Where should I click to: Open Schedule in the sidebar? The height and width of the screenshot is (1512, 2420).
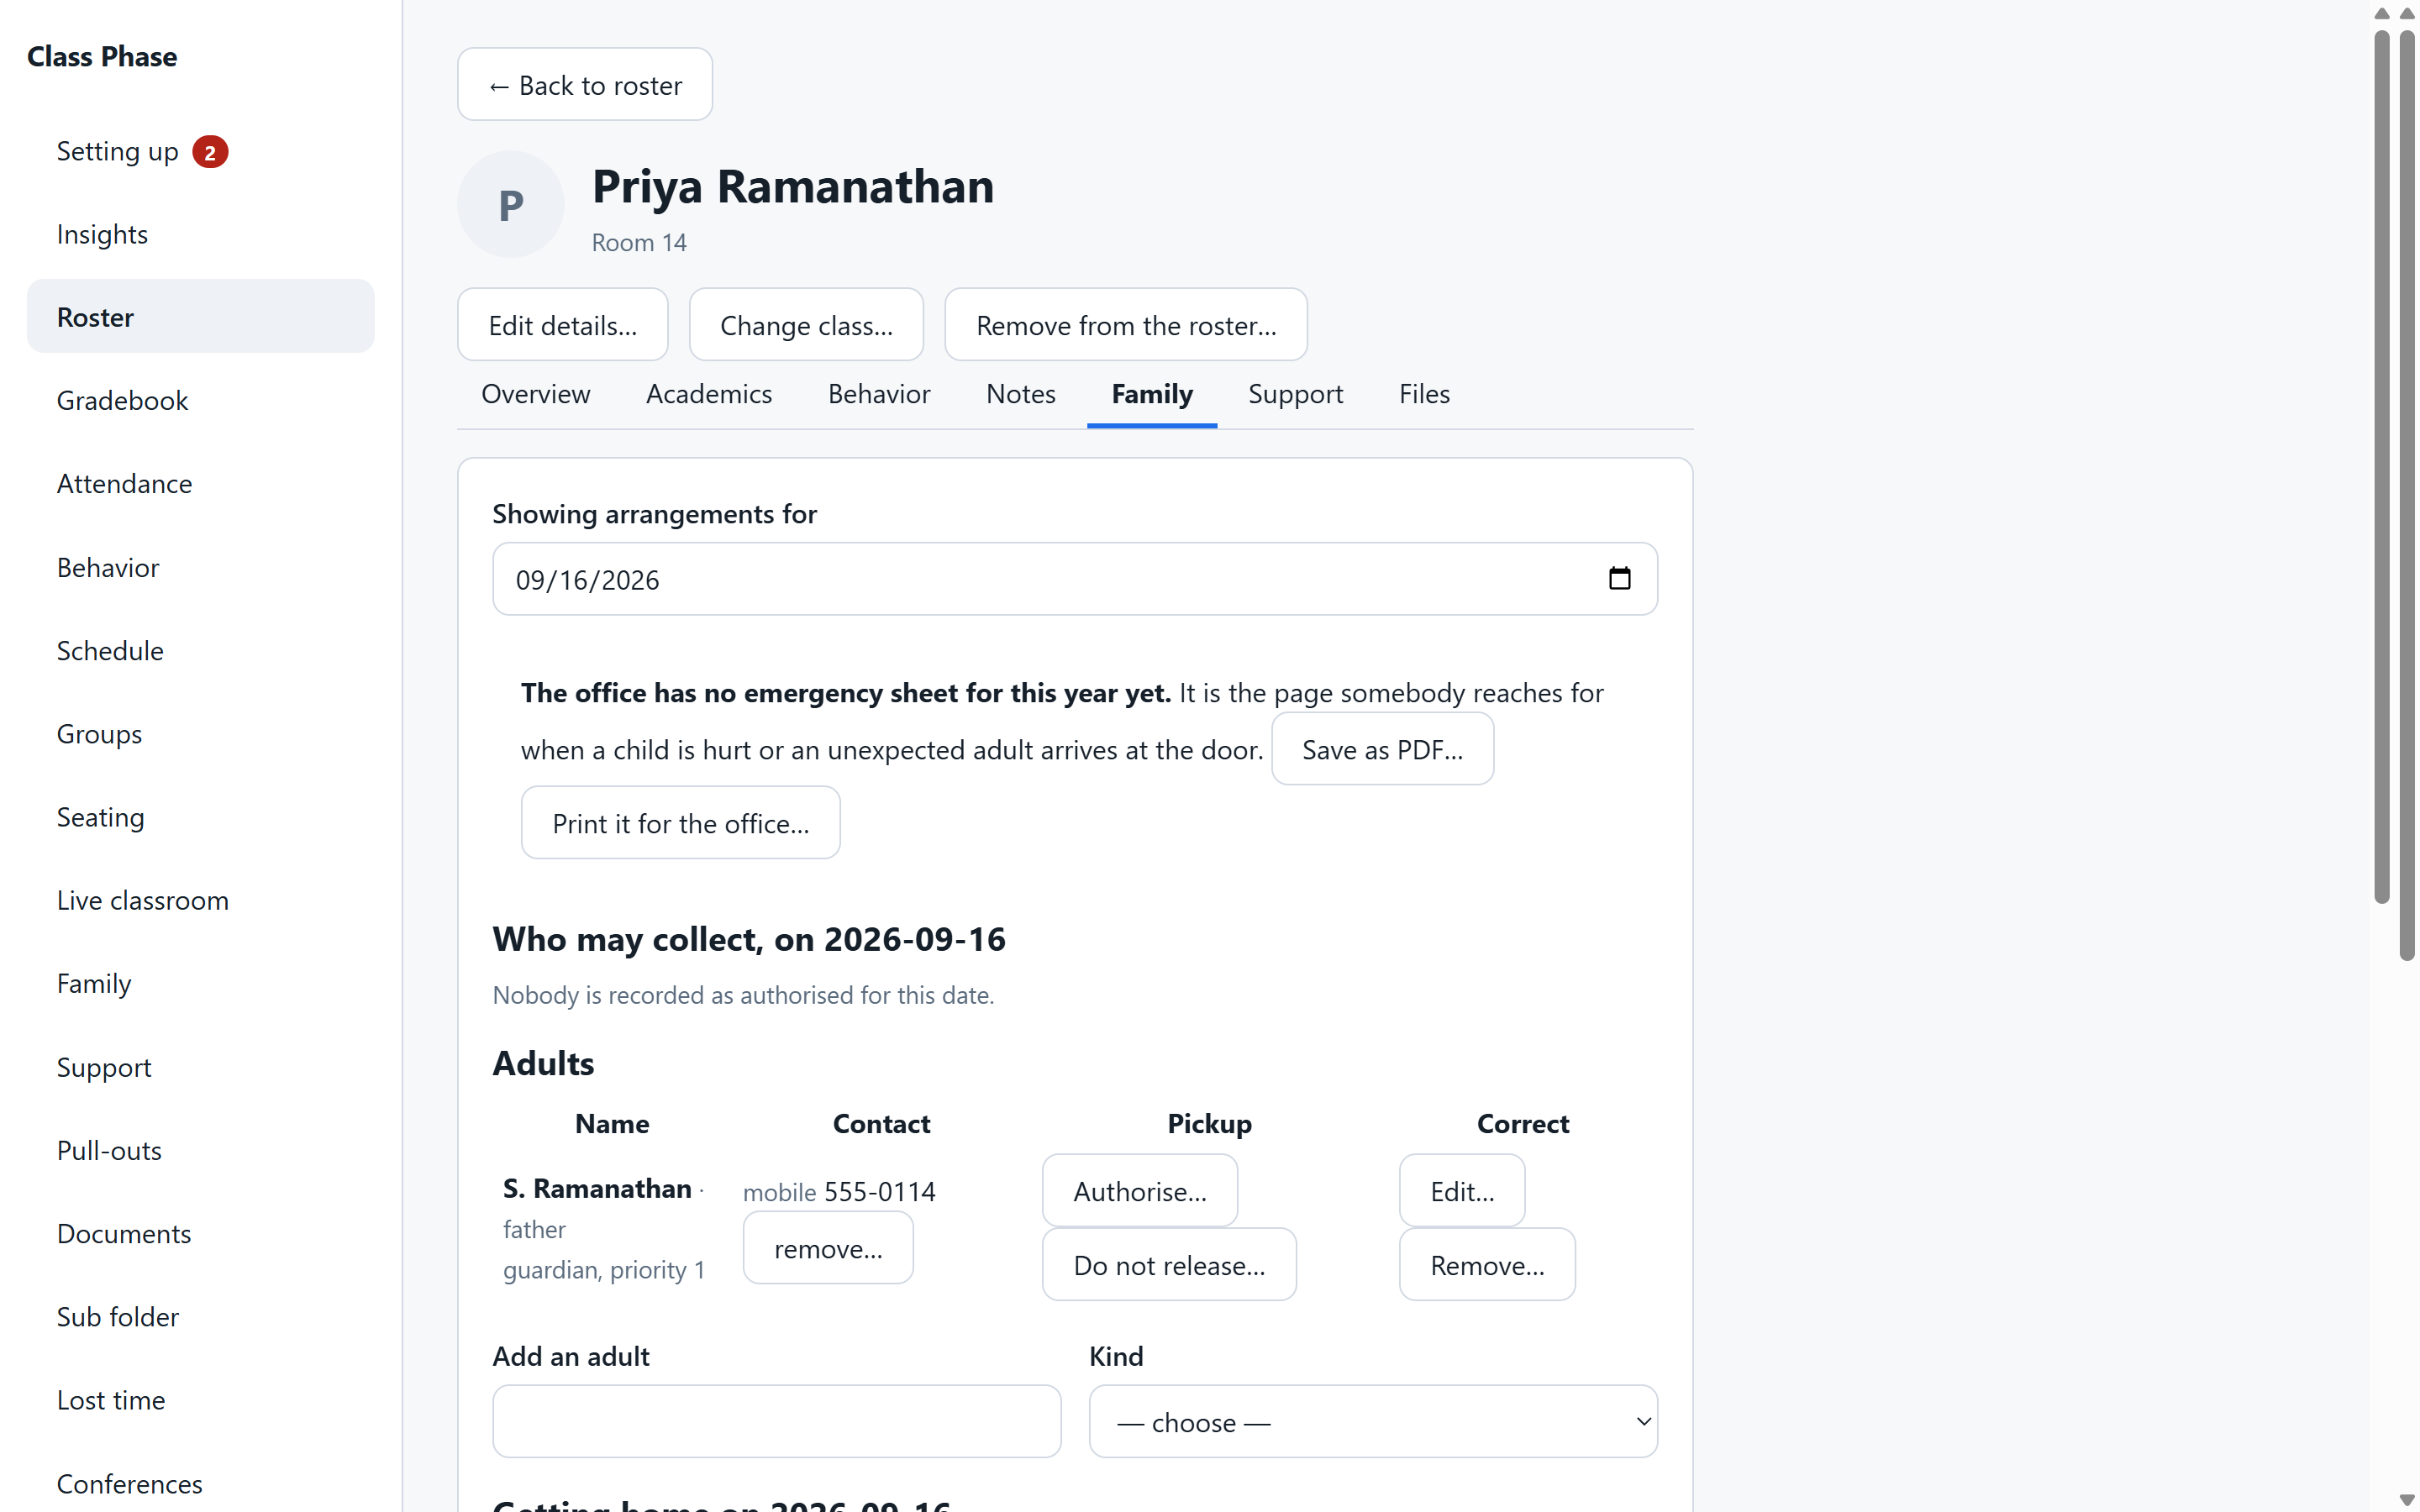(200, 651)
